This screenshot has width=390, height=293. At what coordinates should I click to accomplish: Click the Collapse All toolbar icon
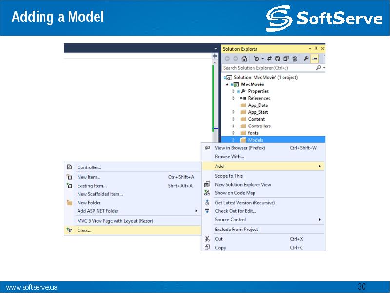tap(286, 59)
